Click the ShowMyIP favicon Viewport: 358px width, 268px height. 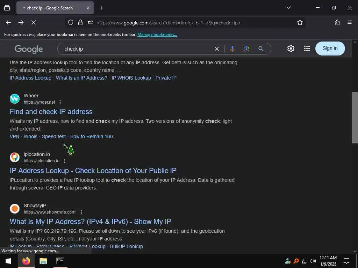point(15,209)
